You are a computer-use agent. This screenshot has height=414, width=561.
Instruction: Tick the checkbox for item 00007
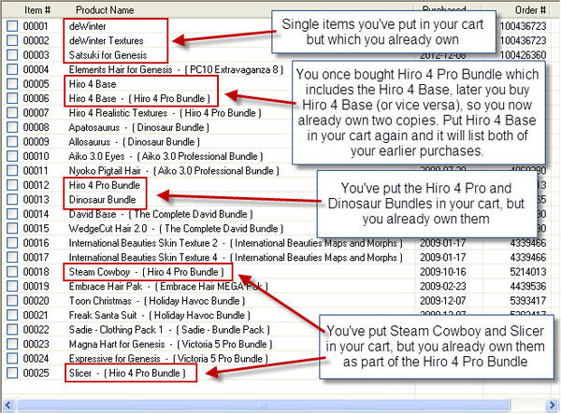pos(12,113)
